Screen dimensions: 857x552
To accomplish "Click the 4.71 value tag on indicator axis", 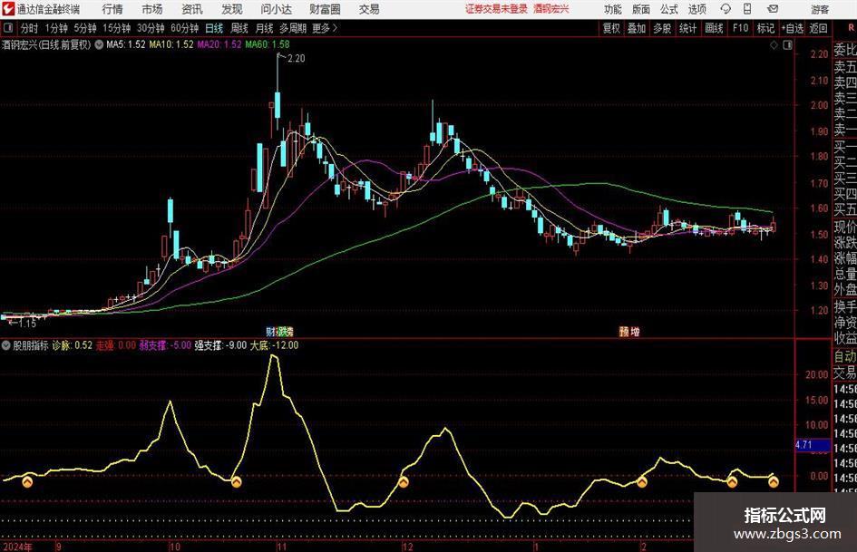I will [x=813, y=445].
